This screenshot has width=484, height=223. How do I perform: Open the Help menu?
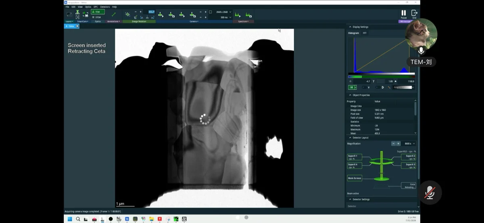115,7
